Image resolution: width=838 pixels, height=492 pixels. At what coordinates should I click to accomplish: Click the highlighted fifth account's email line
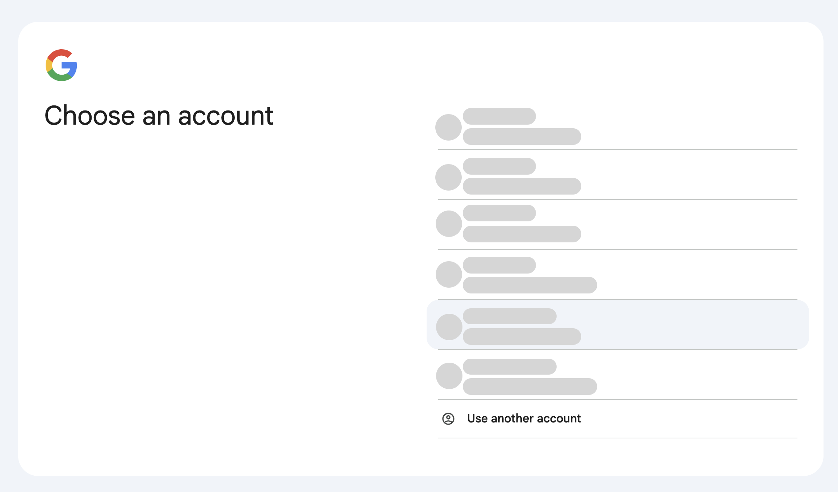pos(522,337)
